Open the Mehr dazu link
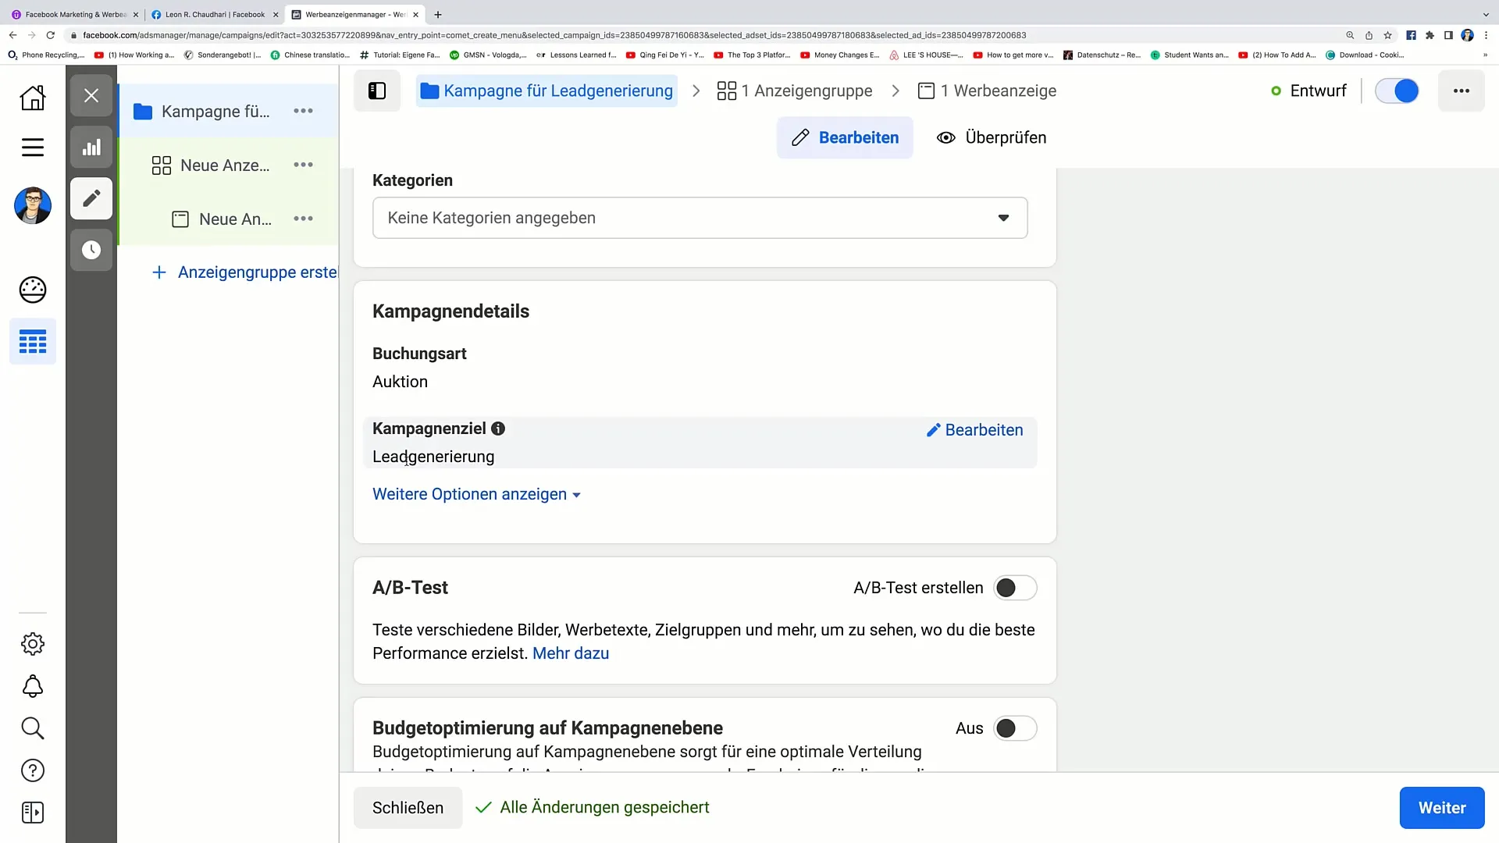This screenshot has height=843, width=1499. 571,653
